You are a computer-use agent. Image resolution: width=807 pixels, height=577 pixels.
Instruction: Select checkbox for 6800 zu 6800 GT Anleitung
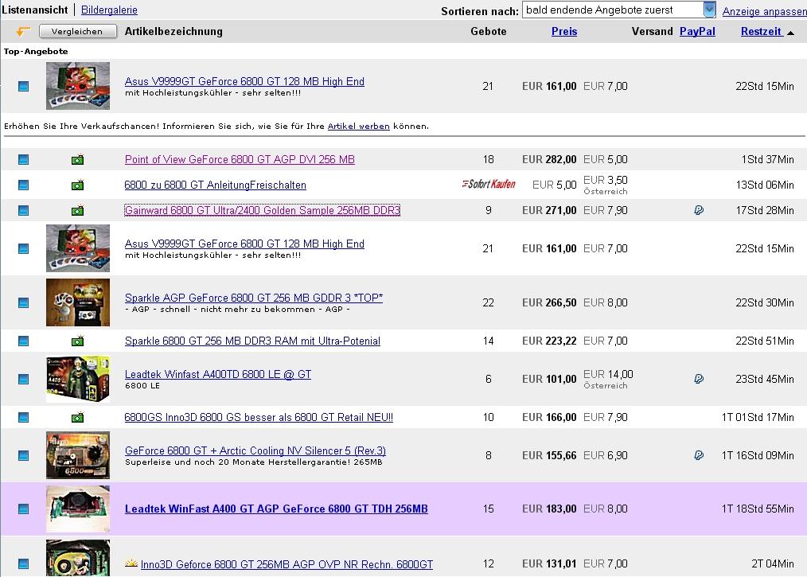click(x=23, y=185)
